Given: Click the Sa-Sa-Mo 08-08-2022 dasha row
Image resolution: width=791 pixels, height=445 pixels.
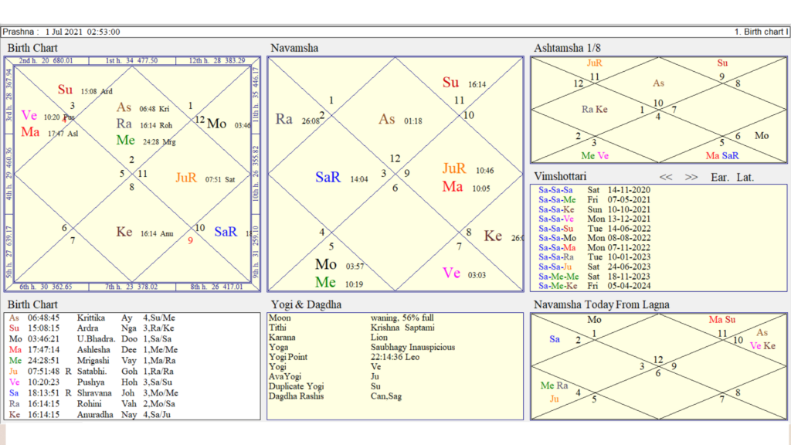Looking at the screenshot, I should click(x=594, y=238).
